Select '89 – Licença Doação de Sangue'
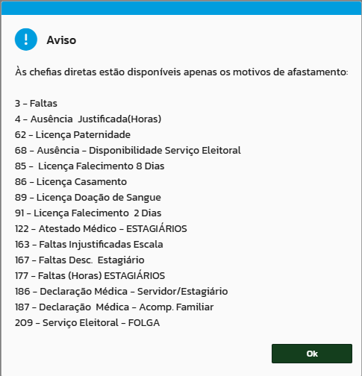The image size is (362, 376). click(88, 198)
